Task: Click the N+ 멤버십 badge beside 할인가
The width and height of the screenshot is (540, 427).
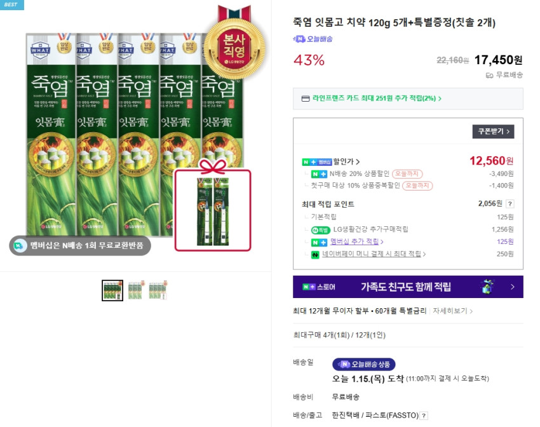Action: point(317,162)
